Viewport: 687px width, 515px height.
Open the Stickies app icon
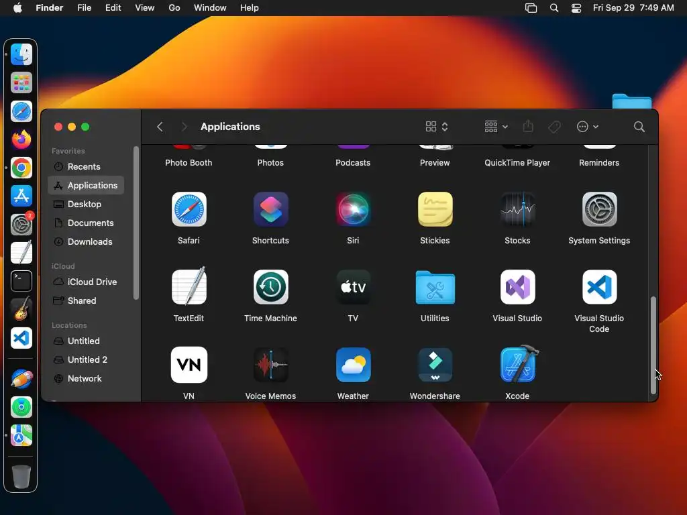435,209
